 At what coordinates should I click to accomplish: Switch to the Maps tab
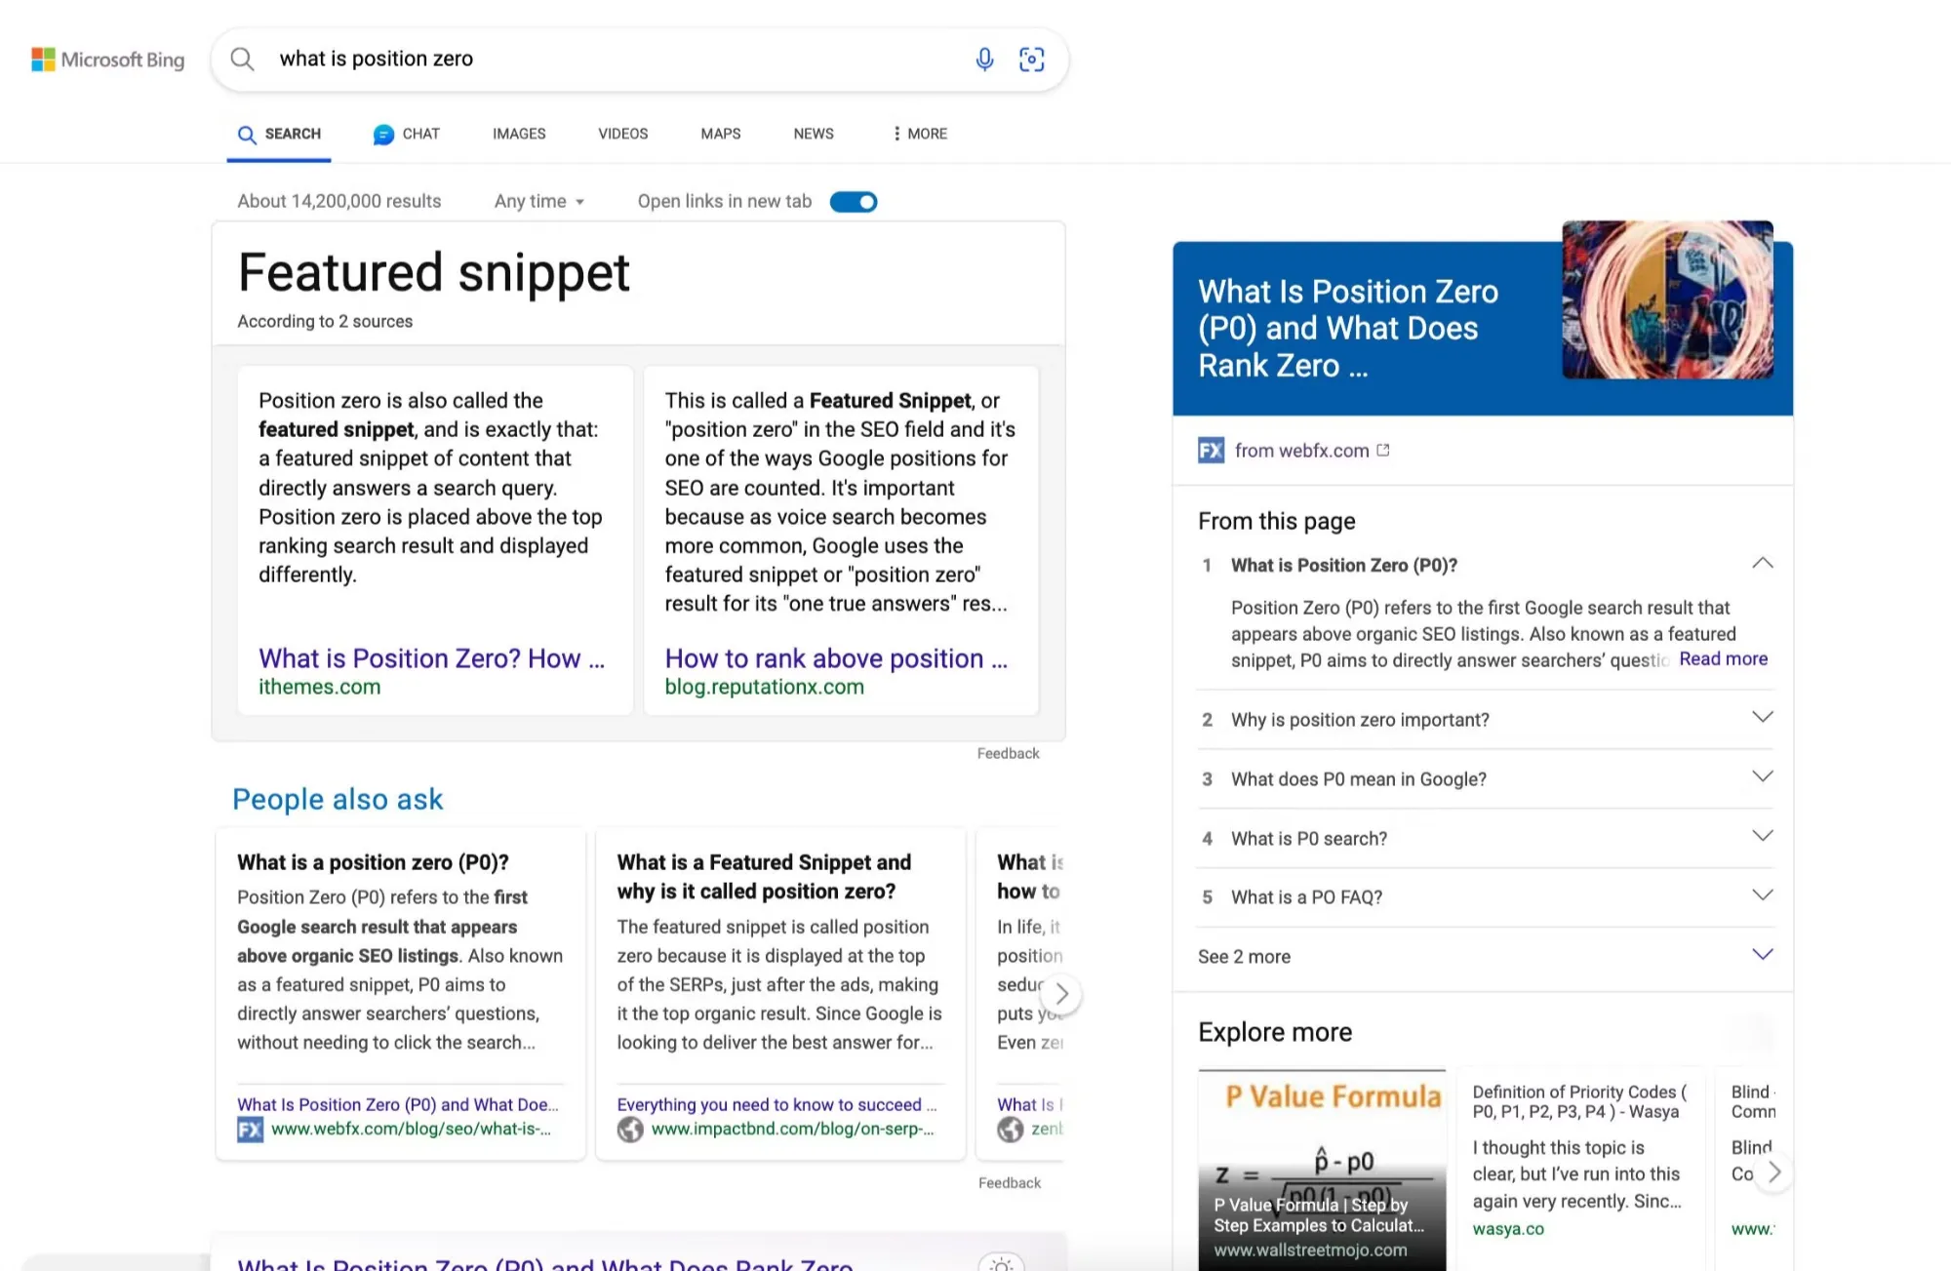click(720, 134)
